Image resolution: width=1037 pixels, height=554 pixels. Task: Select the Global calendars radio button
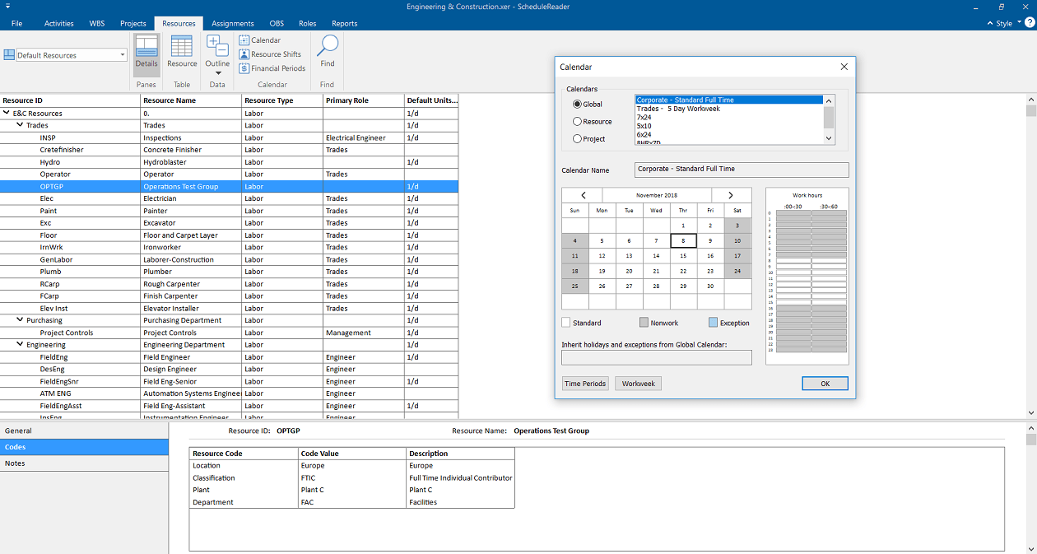577,105
